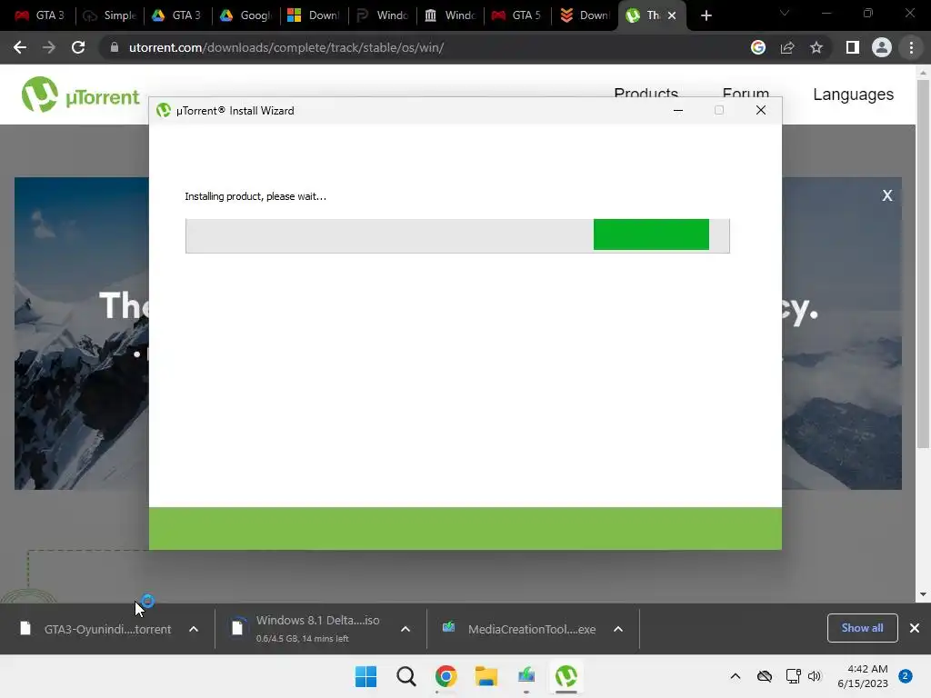Click the page vertical scrollbar
The image size is (931, 698).
[923, 264]
